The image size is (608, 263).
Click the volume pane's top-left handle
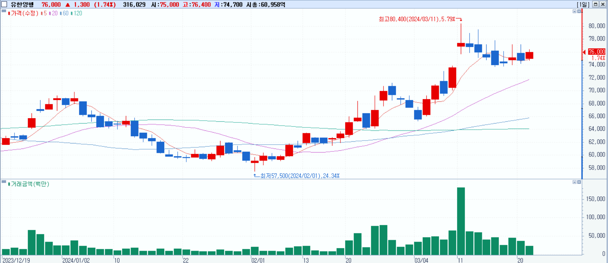(x=4, y=182)
